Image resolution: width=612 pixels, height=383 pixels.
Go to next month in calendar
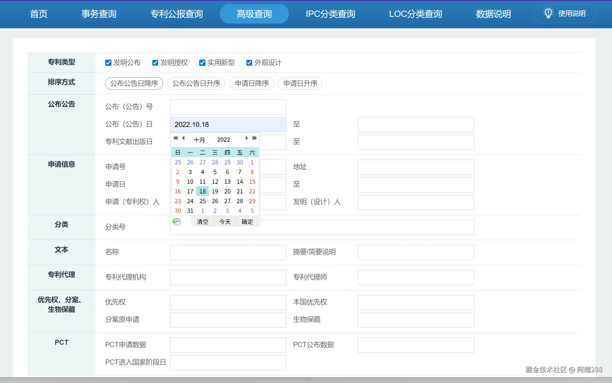tap(246, 138)
